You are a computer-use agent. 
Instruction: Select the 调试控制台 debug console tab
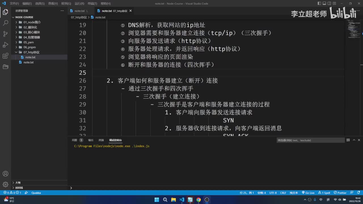(115, 140)
